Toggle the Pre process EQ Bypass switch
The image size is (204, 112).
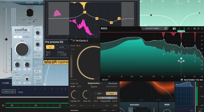pos(48,55)
